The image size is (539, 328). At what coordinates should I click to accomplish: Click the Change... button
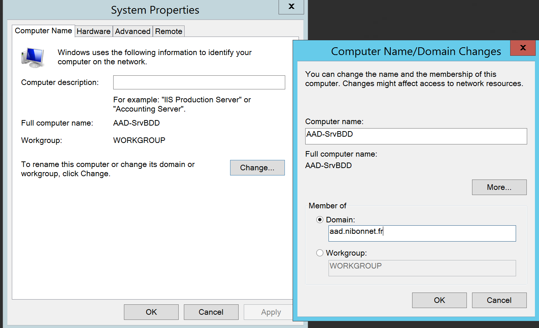point(257,168)
